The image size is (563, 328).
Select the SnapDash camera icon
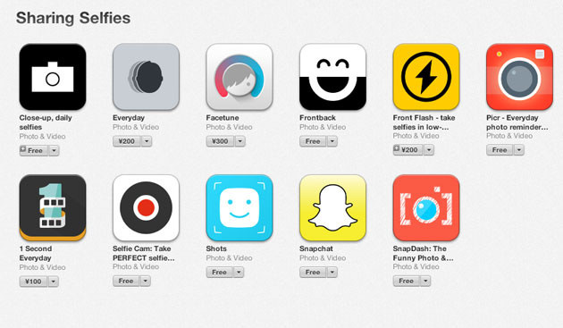[426, 207]
